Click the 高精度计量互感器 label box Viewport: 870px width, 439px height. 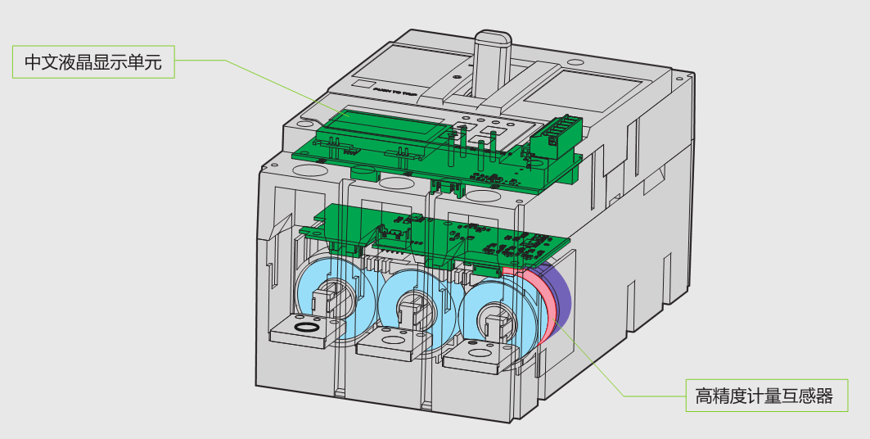764,396
